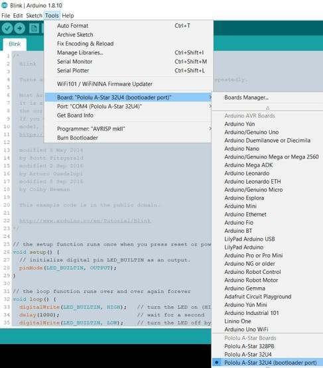This screenshot has height=368, width=323.
Task: Click the New sketch page icon
Action: coord(34,29)
